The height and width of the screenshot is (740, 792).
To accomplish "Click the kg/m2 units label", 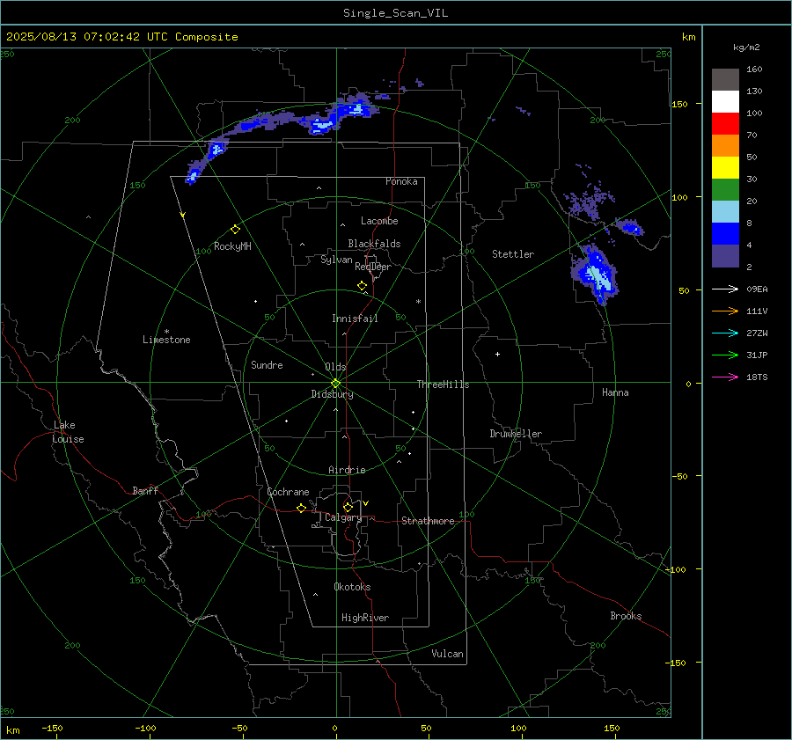I will coord(746,48).
